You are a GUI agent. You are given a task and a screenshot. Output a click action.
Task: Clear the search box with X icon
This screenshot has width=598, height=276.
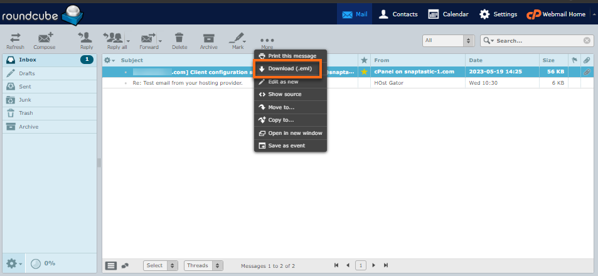click(587, 40)
